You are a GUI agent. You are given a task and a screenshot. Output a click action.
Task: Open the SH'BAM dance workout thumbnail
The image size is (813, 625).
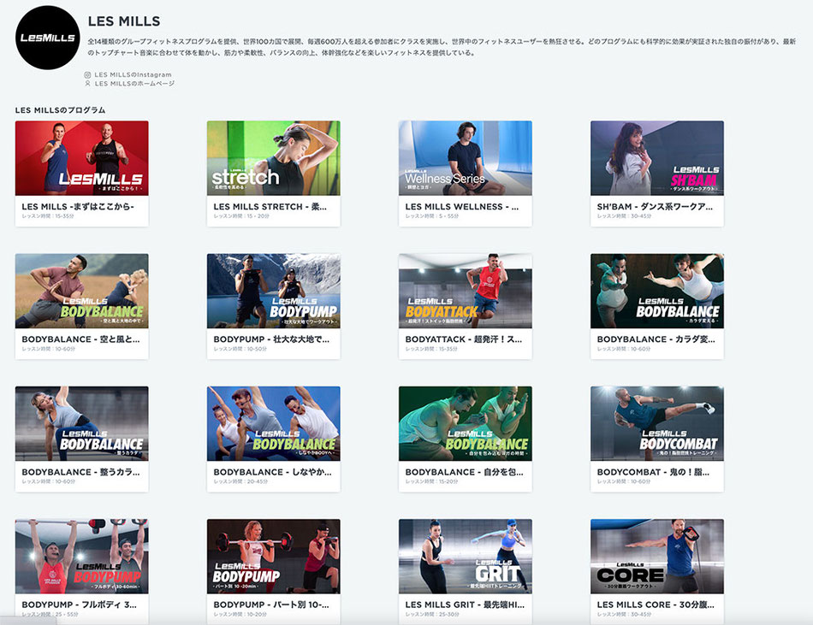click(x=657, y=158)
